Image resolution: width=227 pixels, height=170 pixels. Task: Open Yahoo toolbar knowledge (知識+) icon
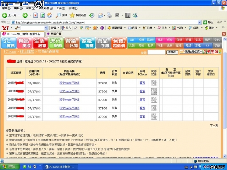coord(194,28)
